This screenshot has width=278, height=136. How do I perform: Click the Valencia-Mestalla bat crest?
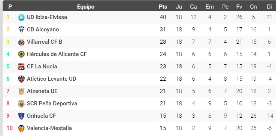click(x=21, y=129)
